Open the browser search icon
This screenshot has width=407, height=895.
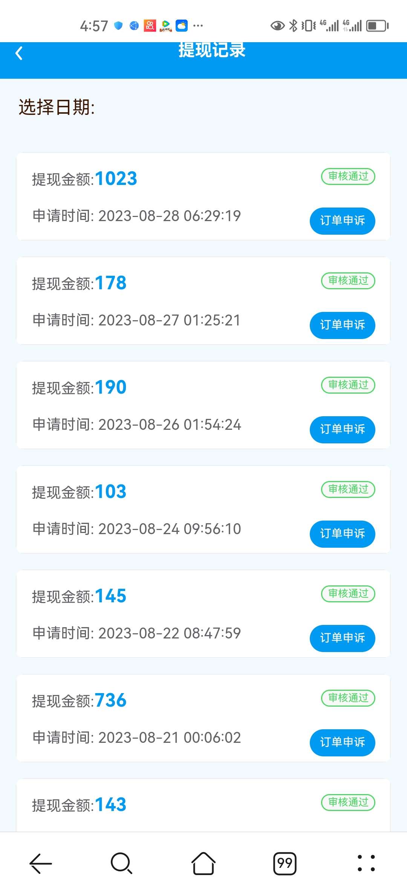(x=121, y=863)
